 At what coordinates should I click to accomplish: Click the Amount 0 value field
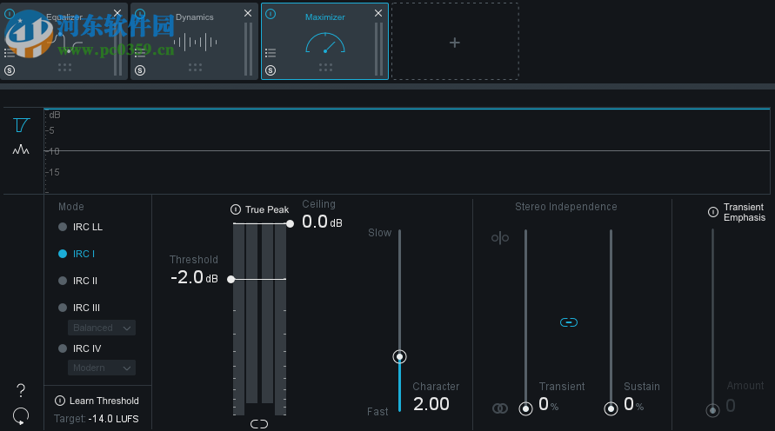pos(731,406)
